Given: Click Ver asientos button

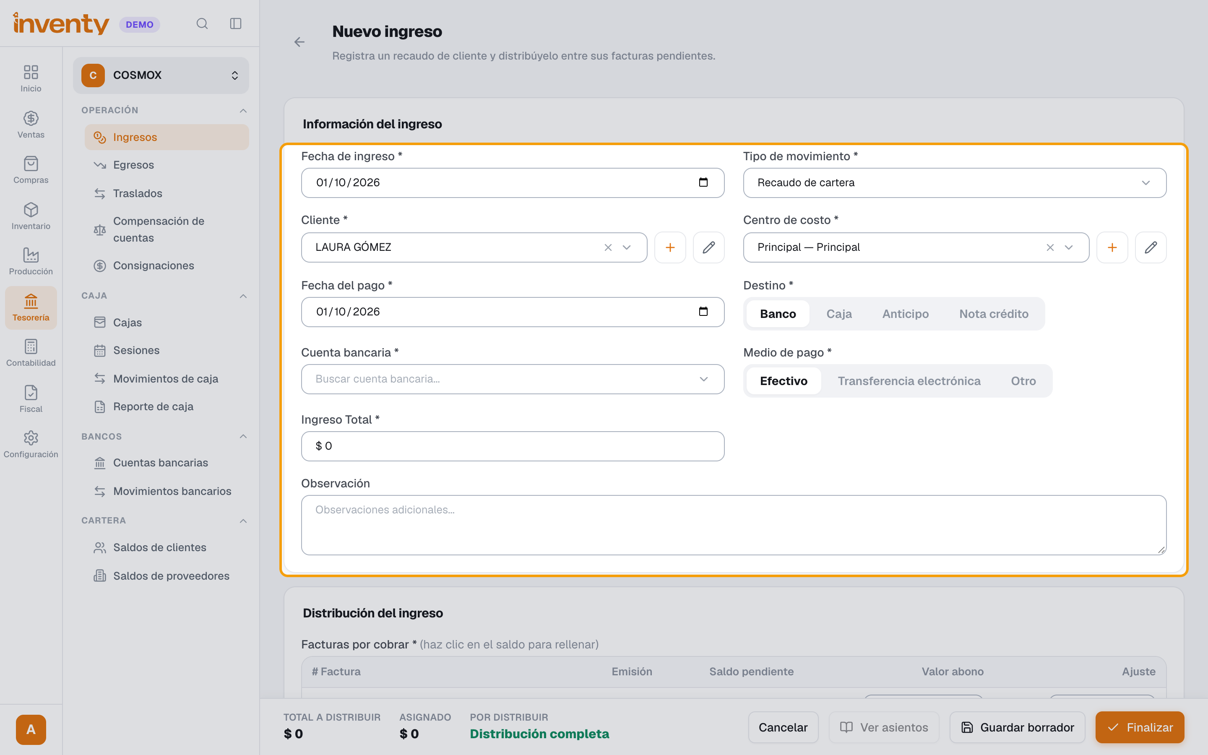Looking at the screenshot, I should 883,728.
